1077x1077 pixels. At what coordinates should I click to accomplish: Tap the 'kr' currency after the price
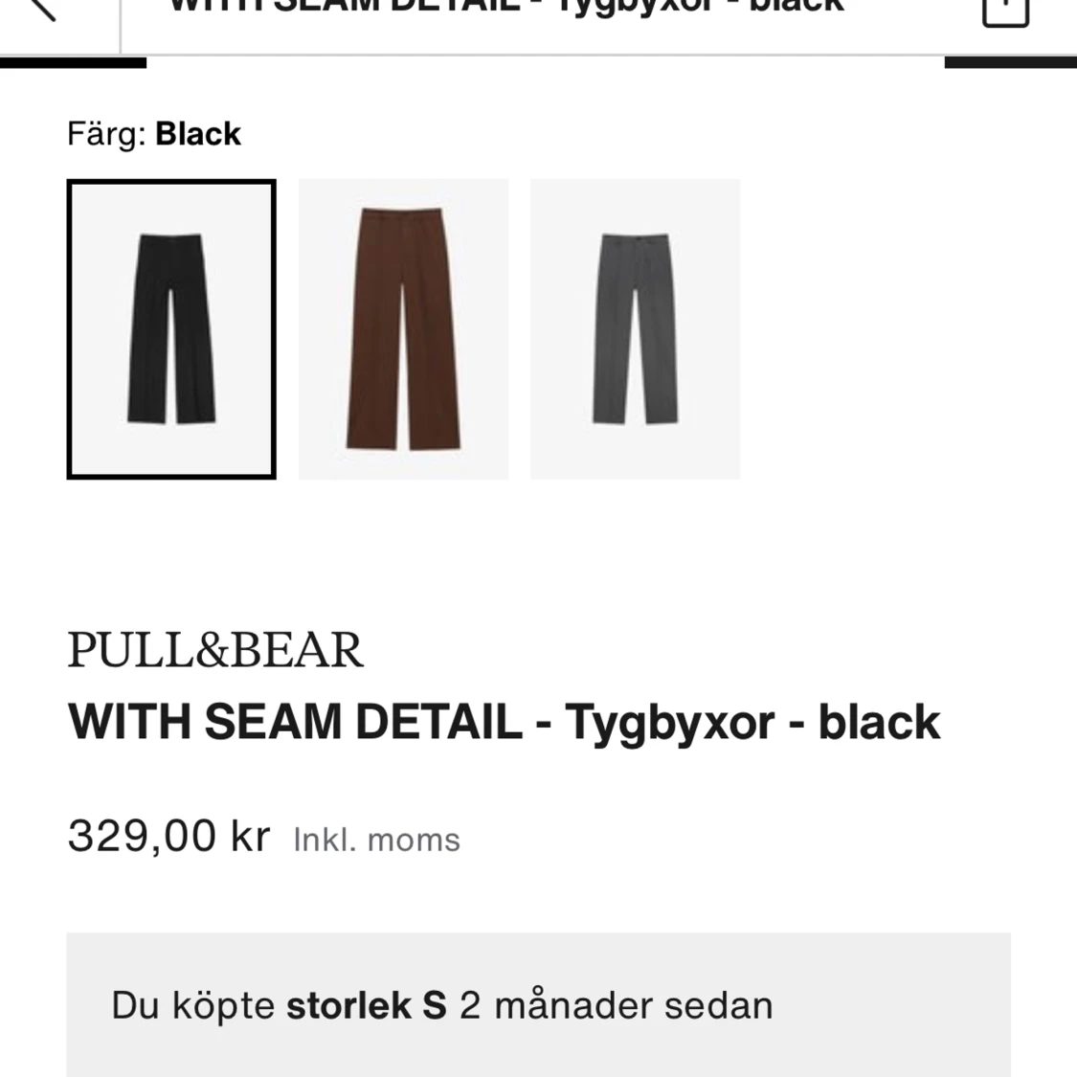(x=251, y=837)
